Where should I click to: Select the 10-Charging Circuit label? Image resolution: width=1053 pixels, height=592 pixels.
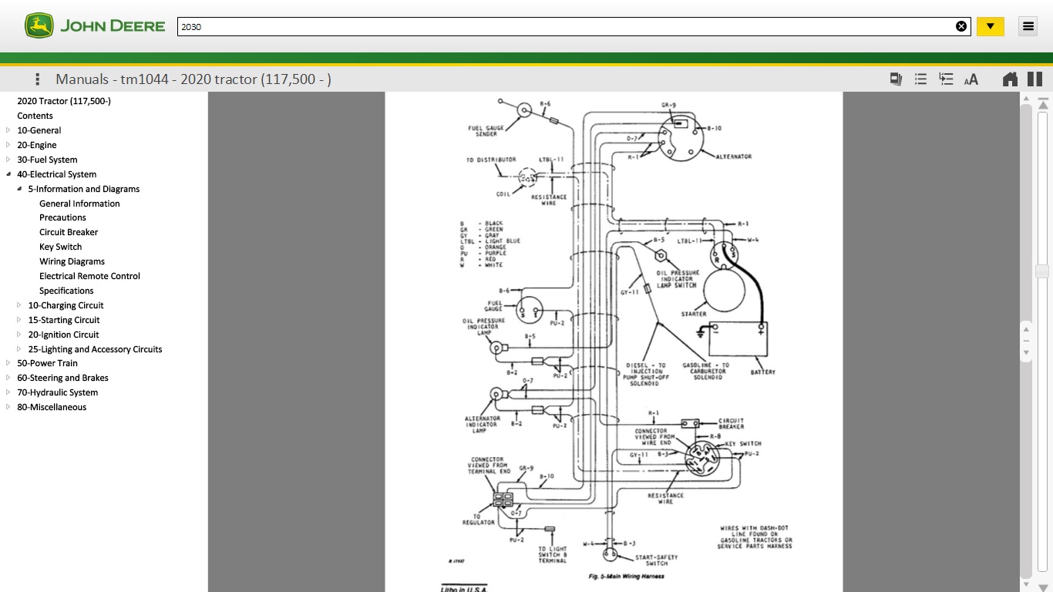[66, 305]
